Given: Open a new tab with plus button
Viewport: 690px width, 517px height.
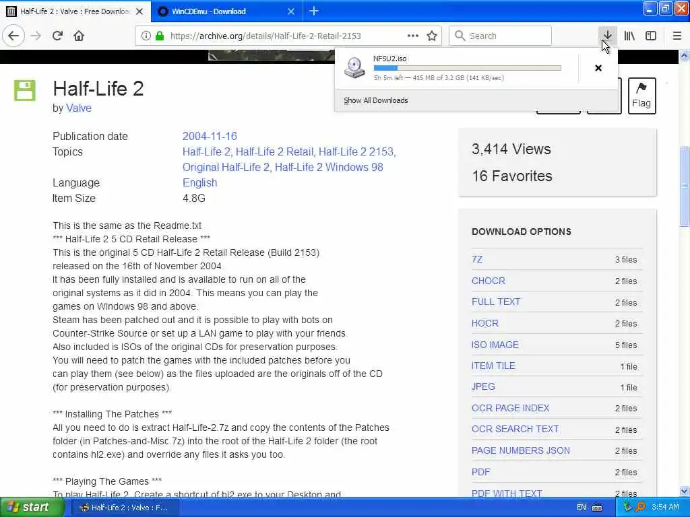Looking at the screenshot, I should tap(314, 11).
